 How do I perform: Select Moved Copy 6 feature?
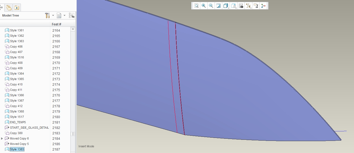point(19,138)
